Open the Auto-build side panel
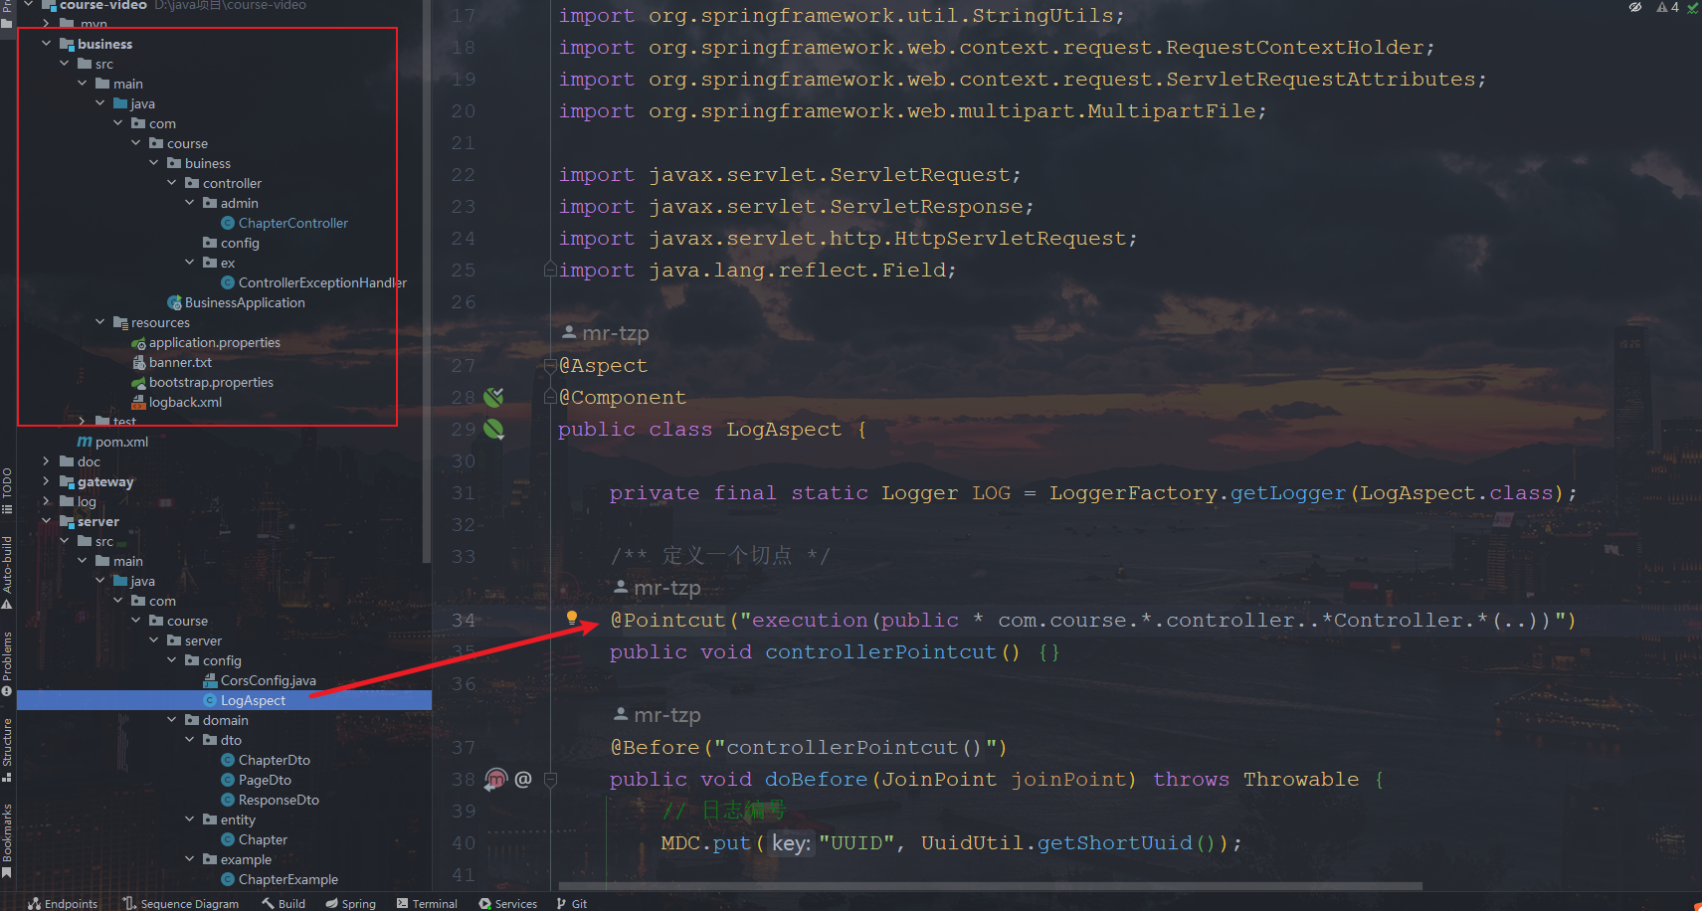 (x=7, y=573)
